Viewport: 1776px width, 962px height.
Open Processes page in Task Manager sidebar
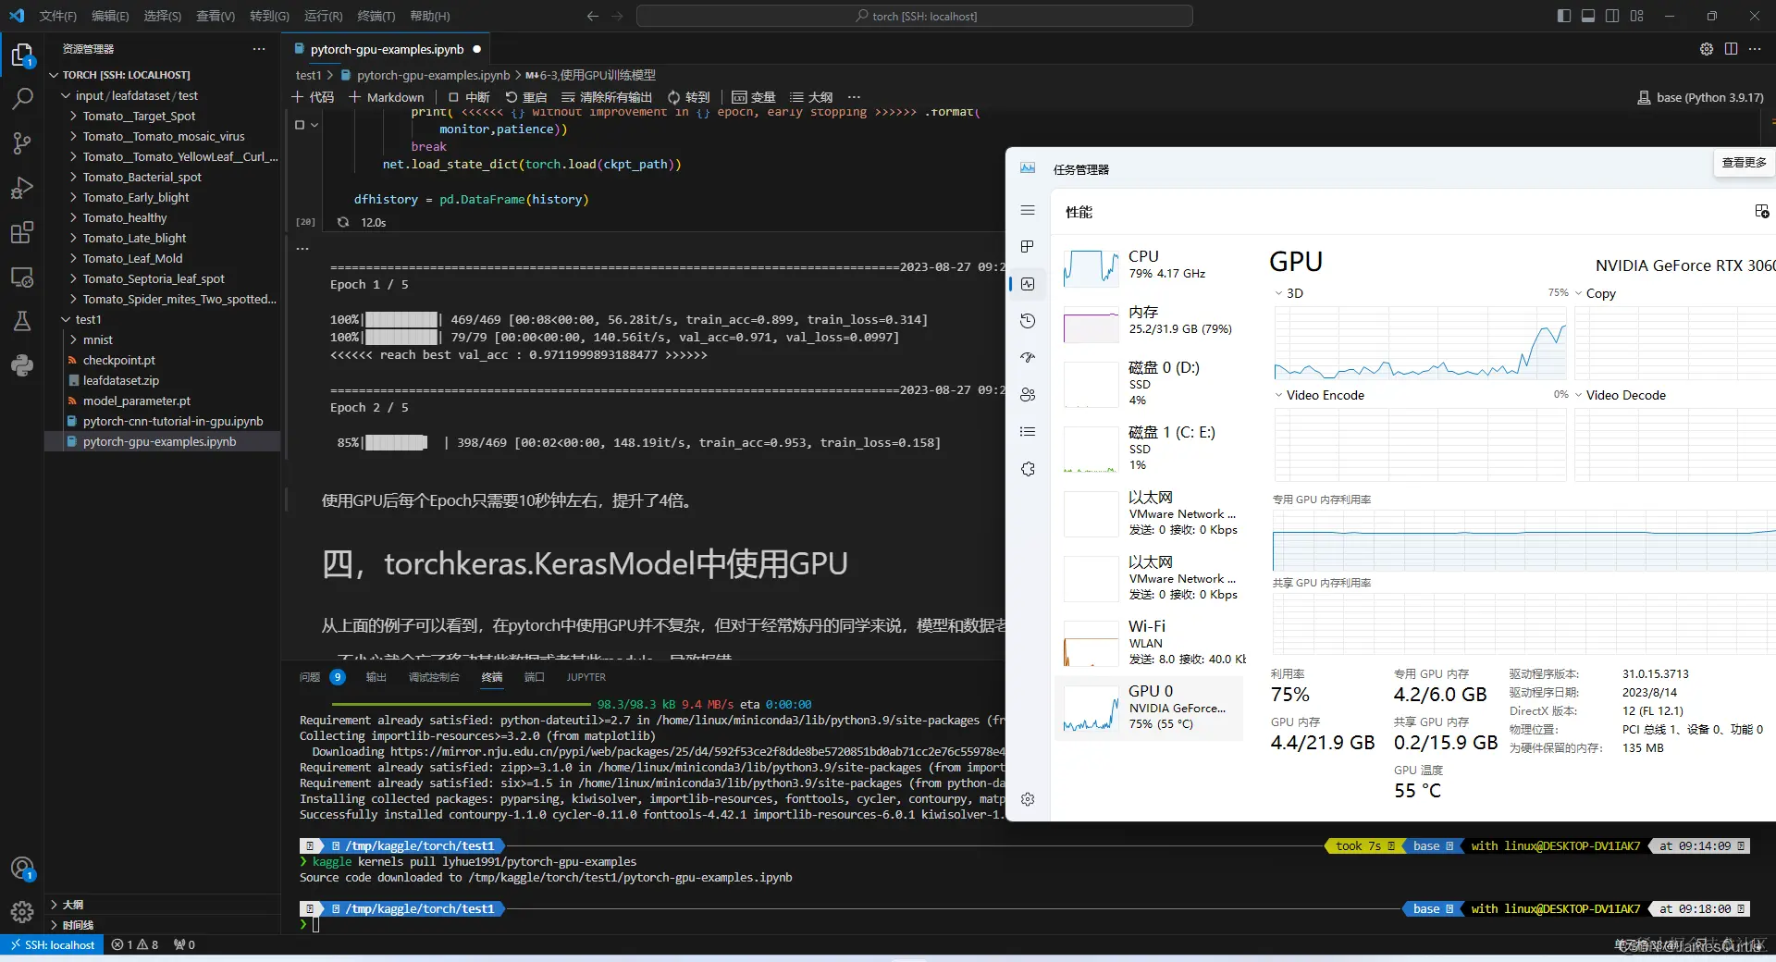pyautogui.click(x=1028, y=247)
